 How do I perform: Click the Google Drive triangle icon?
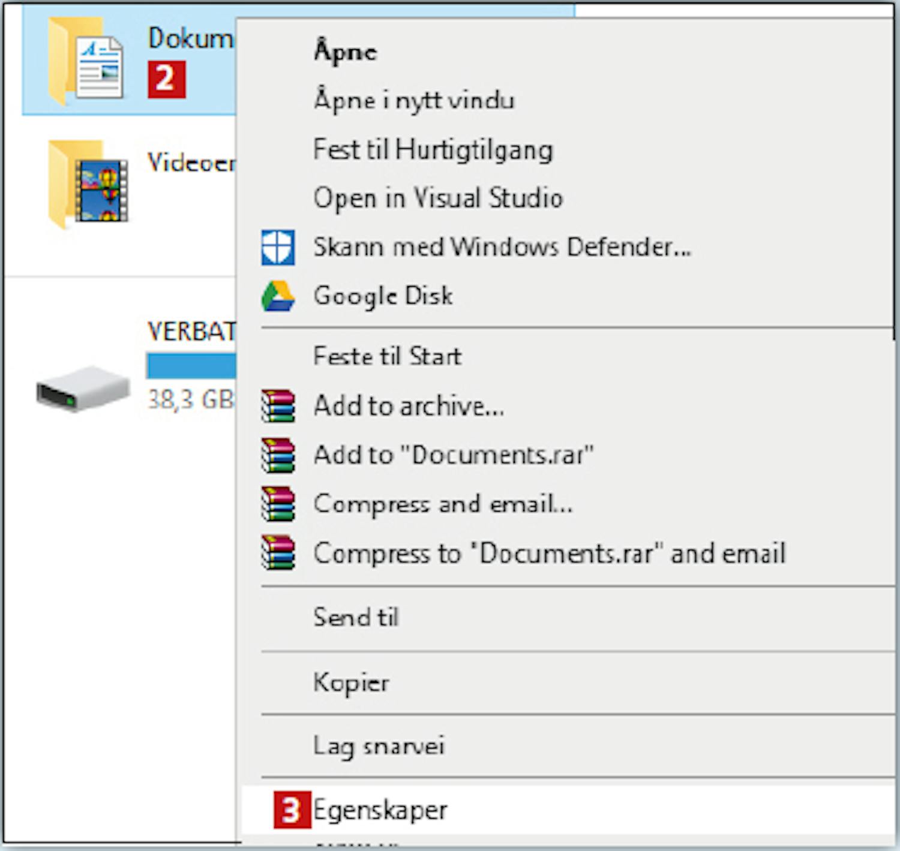tap(278, 296)
